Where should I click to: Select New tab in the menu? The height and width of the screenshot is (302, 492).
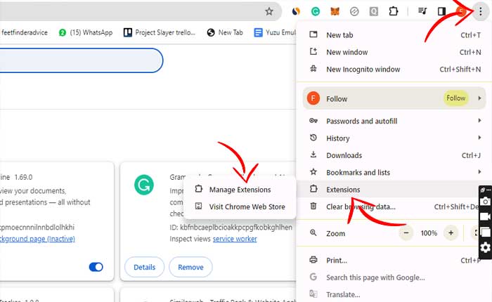[x=394, y=35]
